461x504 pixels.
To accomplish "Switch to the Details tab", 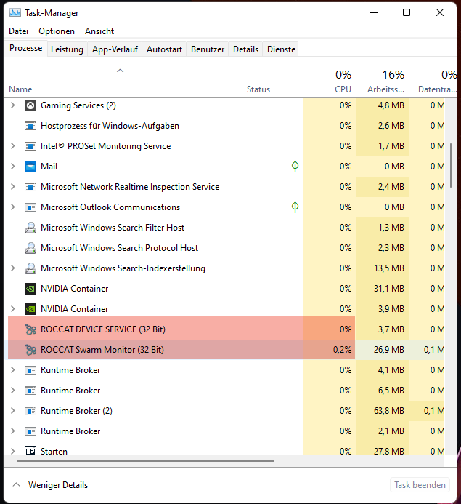I will tap(245, 49).
